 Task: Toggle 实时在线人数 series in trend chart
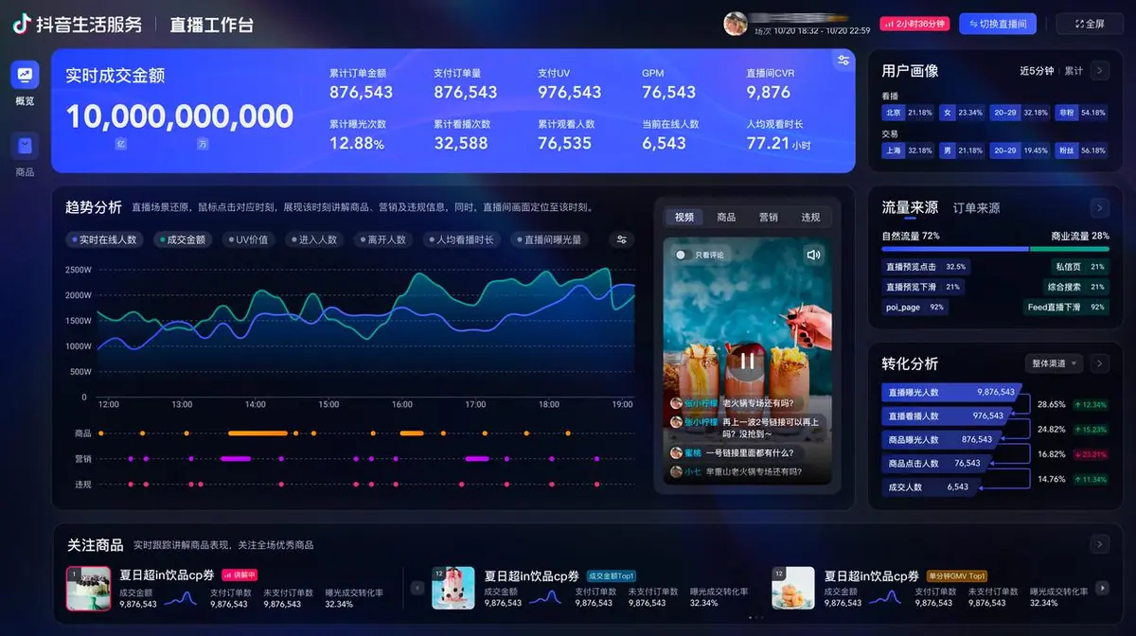click(104, 239)
